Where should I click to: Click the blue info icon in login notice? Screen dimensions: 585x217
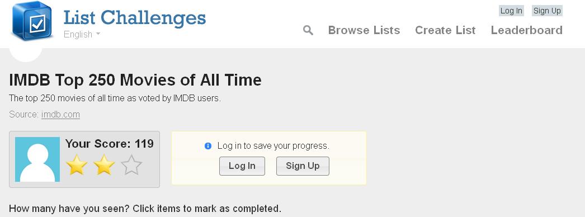[208, 146]
